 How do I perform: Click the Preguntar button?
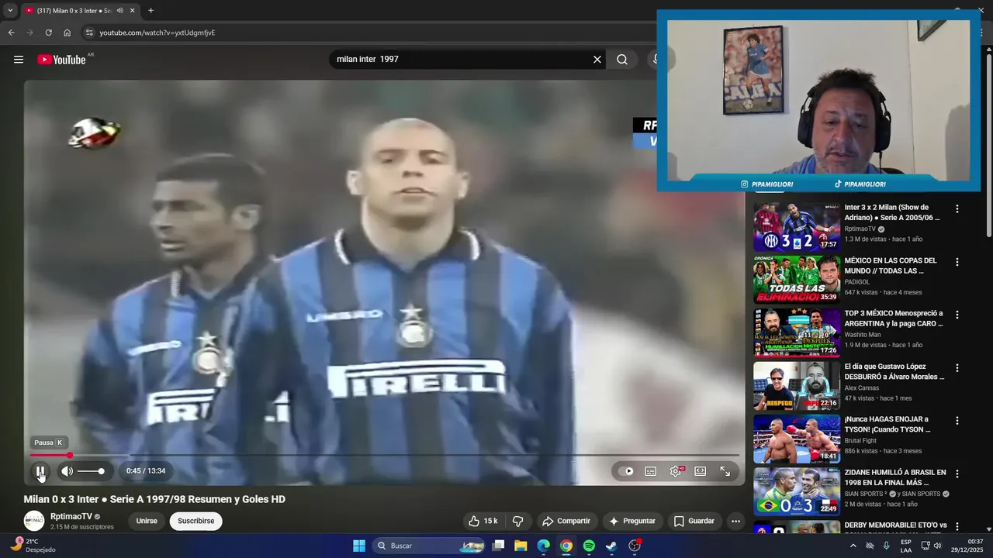point(632,521)
